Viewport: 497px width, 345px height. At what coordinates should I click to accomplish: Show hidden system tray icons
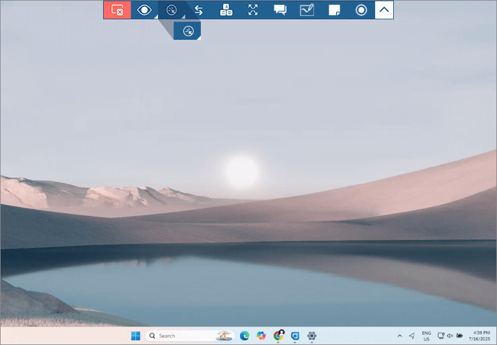(x=399, y=336)
